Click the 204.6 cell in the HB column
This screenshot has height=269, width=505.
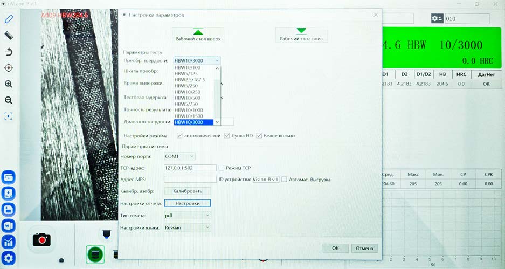pos(442,84)
